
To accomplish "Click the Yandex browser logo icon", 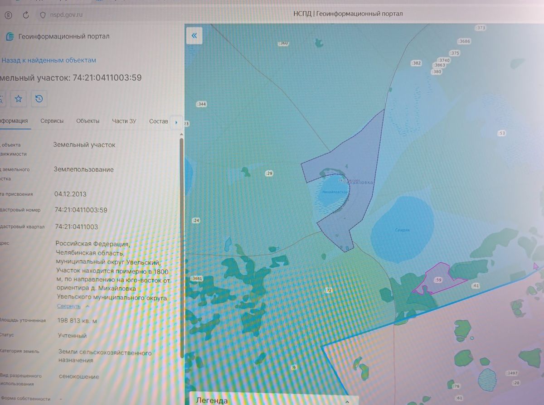I will coord(9,14).
